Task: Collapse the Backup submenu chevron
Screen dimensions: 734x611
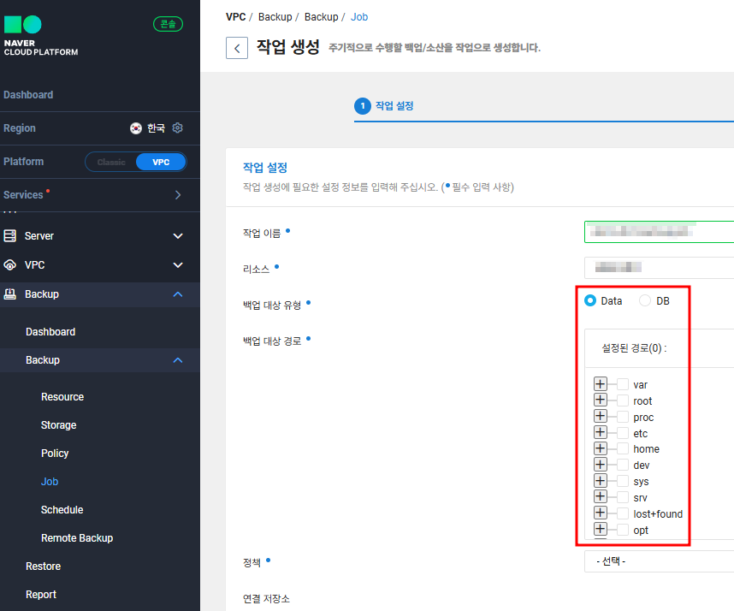Action: (178, 360)
